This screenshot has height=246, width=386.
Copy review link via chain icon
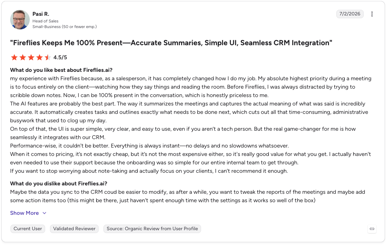372,229
